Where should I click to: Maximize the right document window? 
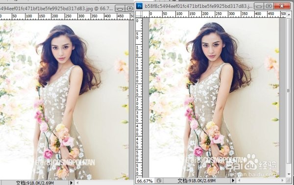[269, 6]
